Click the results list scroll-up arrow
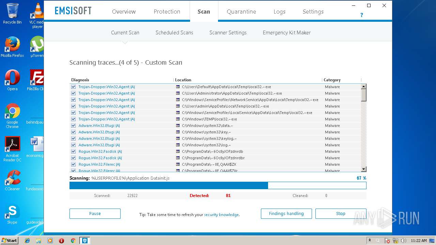This screenshot has height=245, width=436. 364,86
